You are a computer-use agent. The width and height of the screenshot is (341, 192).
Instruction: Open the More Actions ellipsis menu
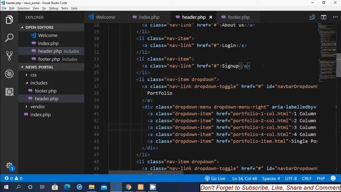[x=335, y=17]
